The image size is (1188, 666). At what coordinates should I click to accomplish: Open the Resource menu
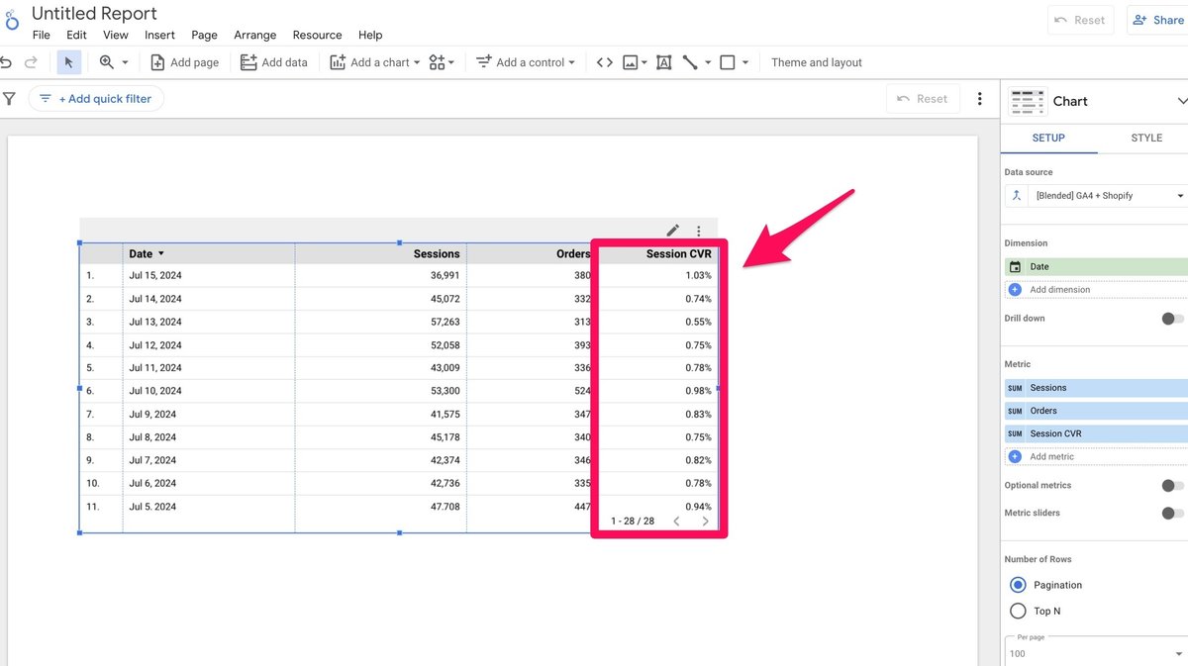(x=318, y=35)
